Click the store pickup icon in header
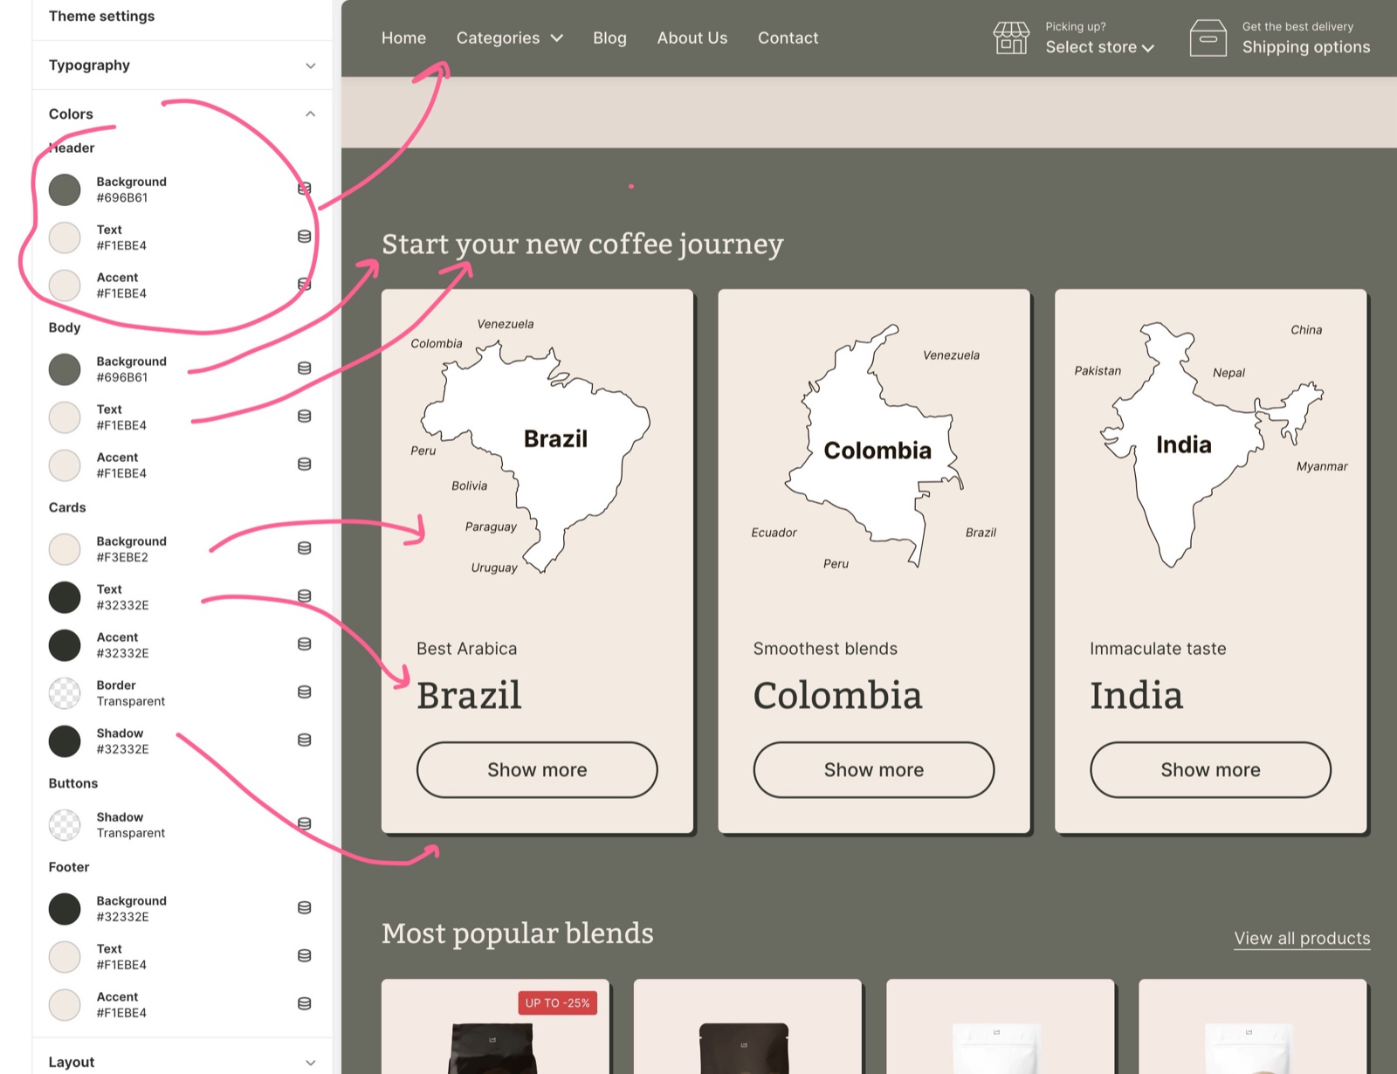 point(1011,38)
